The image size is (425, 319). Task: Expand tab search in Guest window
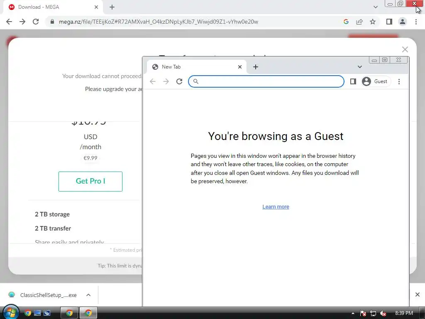(x=360, y=67)
